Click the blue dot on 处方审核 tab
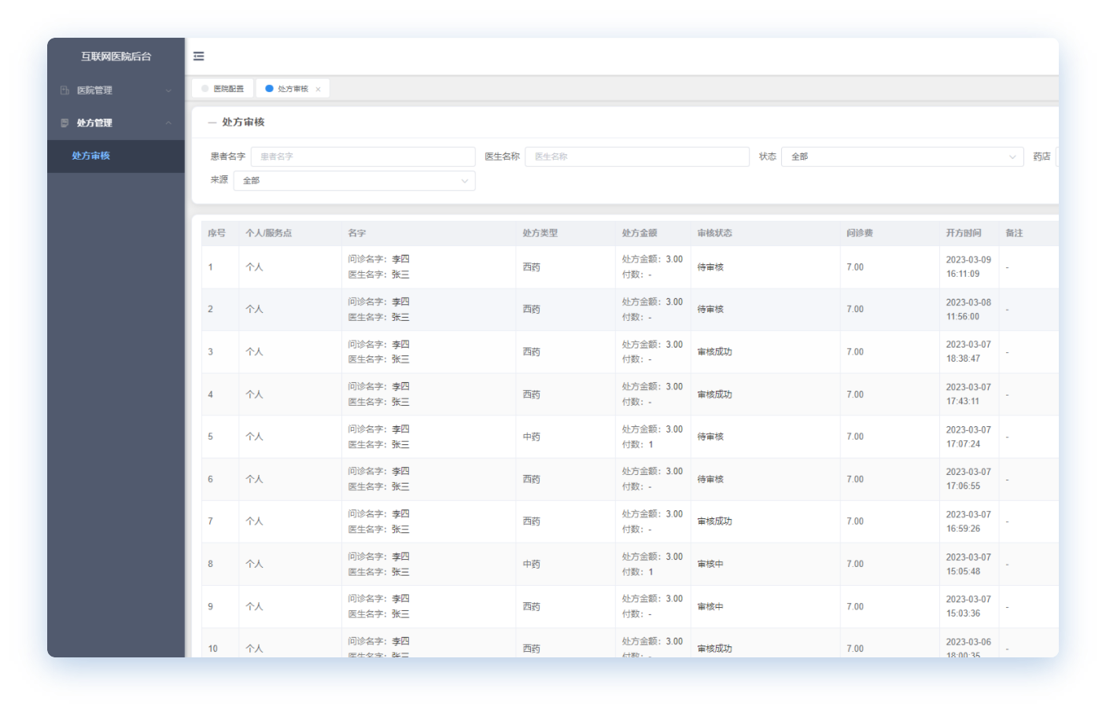1106x714 pixels. (269, 89)
